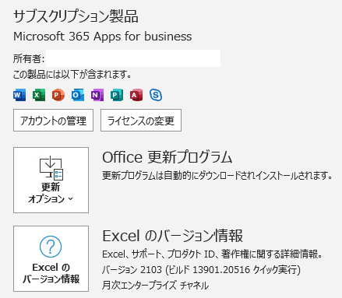Open Excel のバージョン情報 button
Screen dimensions: 342x298
point(51,258)
